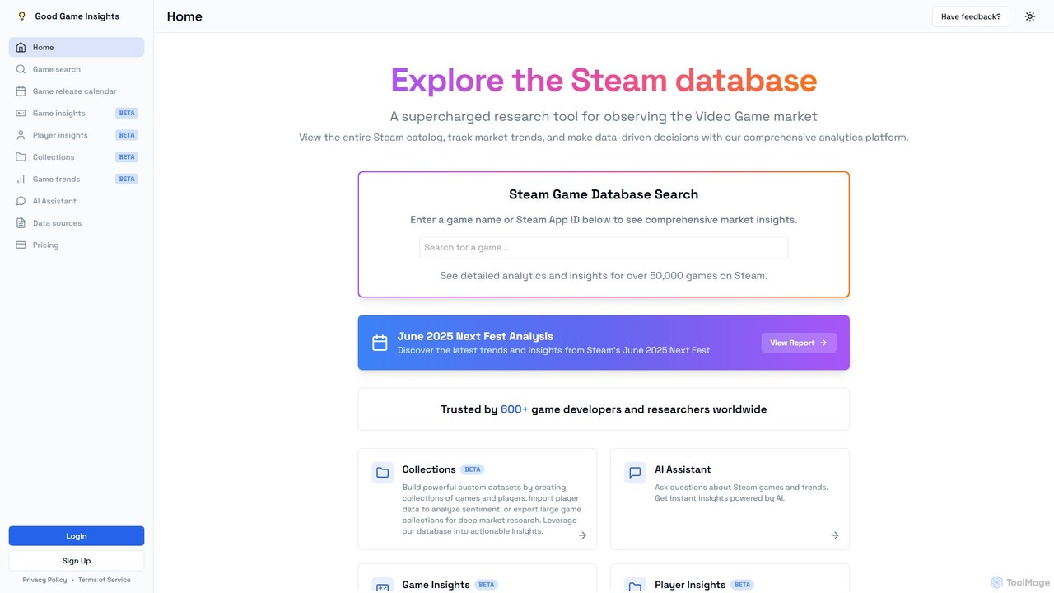Click the Collections folder icon in sidebar
The width and height of the screenshot is (1054, 593).
click(x=21, y=157)
